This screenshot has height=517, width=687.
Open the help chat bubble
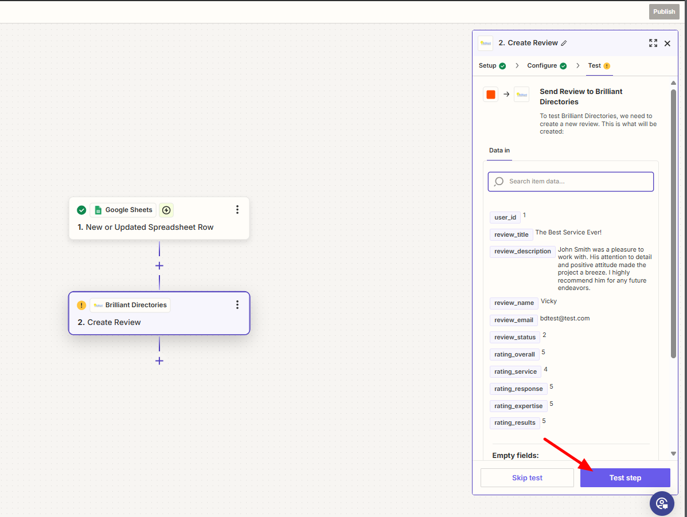point(662,503)
